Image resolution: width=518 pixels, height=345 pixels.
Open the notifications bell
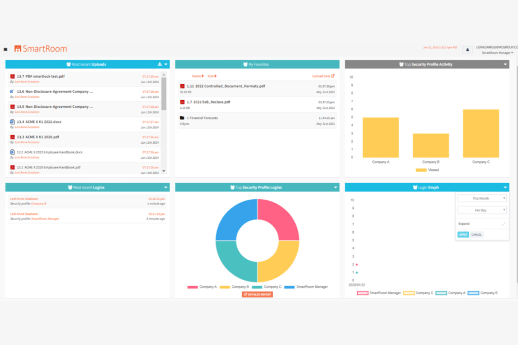467,50
